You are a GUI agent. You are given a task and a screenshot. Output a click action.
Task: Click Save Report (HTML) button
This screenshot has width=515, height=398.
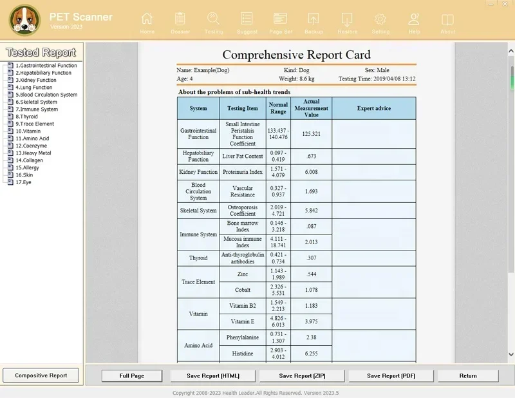(x=213, y=375)
